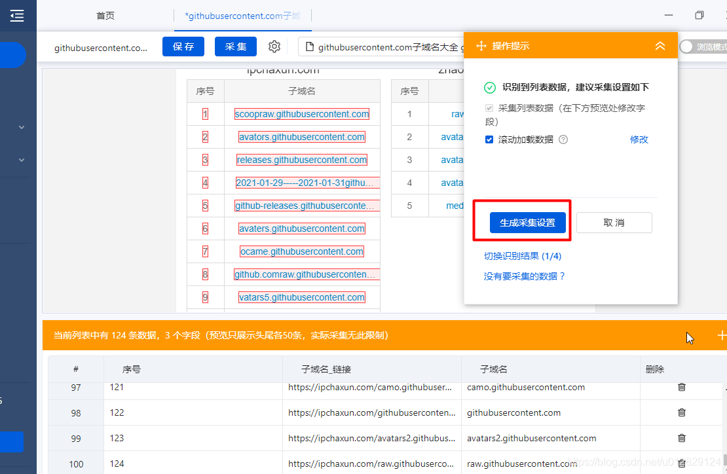727x474 pixels.
Task: Delete row 99 with trash icon
Action: pyautogui.click(x=681, y=438)
